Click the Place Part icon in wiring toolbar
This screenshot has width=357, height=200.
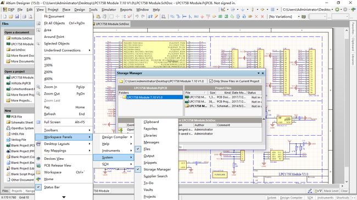[x=214, y=16]
